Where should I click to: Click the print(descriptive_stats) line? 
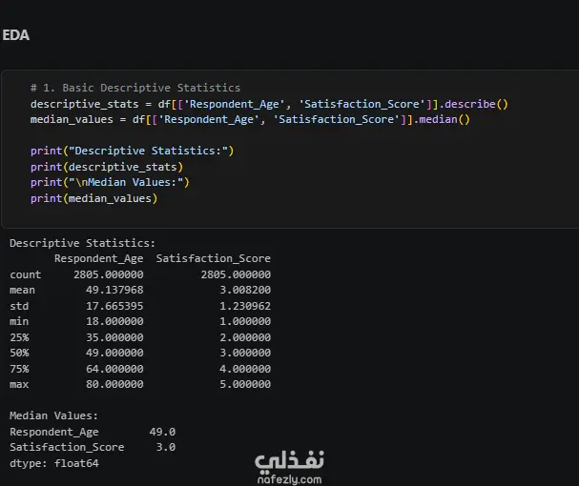[107, 167]
